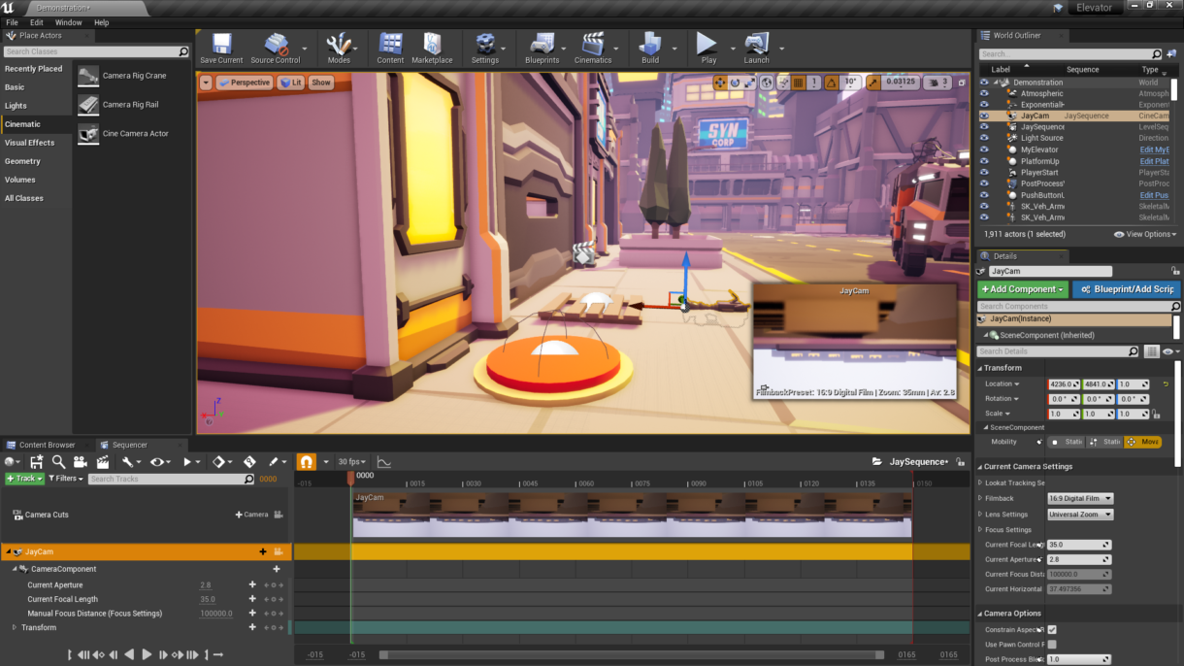Select the Rotate tool in the viewport toolbar
The width and height of the screenshot is (1184, 666).
click(x=735, y=84)
